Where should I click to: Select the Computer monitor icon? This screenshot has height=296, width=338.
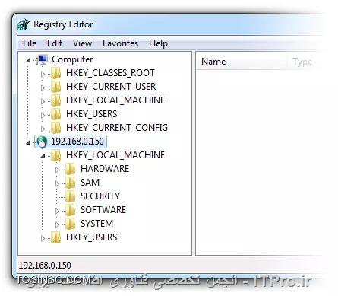click(x=42, y=59)
